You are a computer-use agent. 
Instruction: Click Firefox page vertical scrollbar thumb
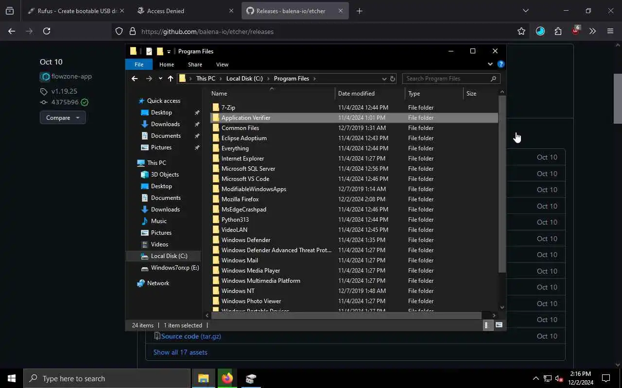tap(618, 99)
